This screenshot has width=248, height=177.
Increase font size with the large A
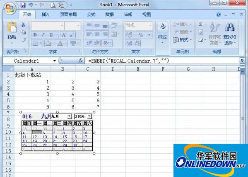click(64, 35)
